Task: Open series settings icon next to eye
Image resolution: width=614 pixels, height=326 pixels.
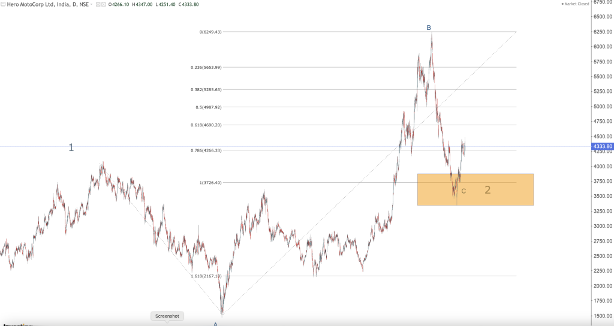Action: click(x=104, y=5)
